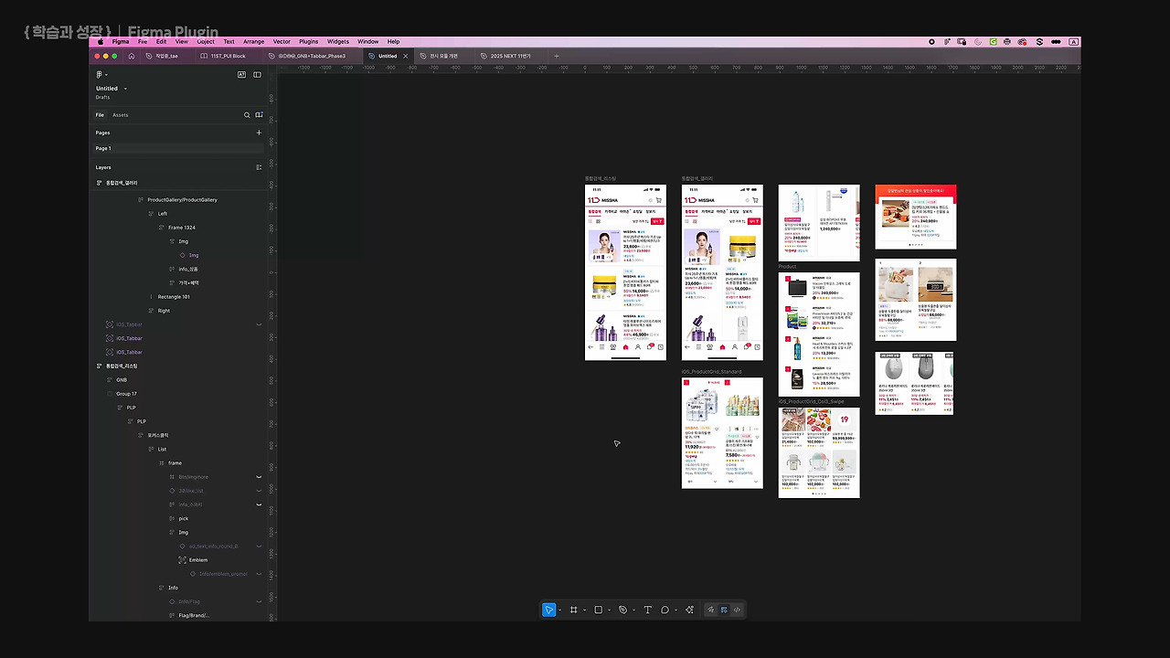
Task: Open the Shape tools dropdown arrow
Action: (x=609, y=610)
